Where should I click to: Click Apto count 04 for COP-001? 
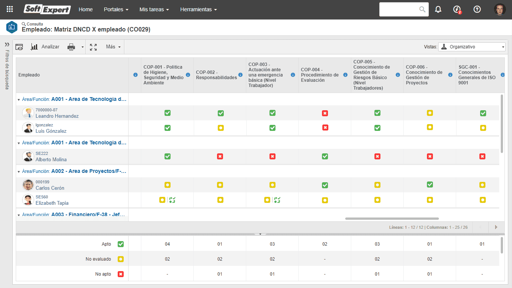[x=167, y=244]
